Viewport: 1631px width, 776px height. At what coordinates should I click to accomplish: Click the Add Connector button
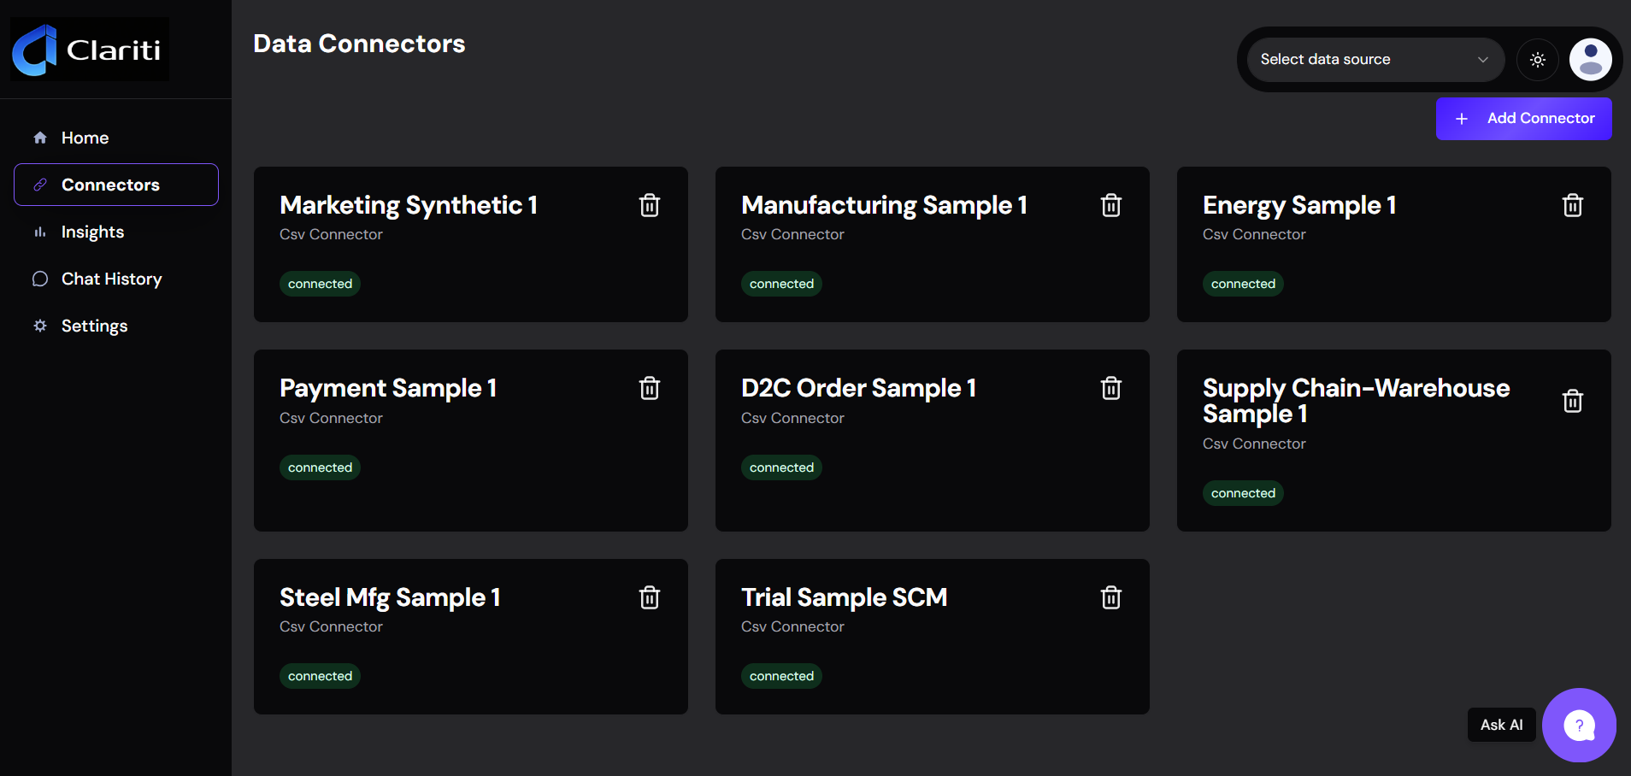1524,119
